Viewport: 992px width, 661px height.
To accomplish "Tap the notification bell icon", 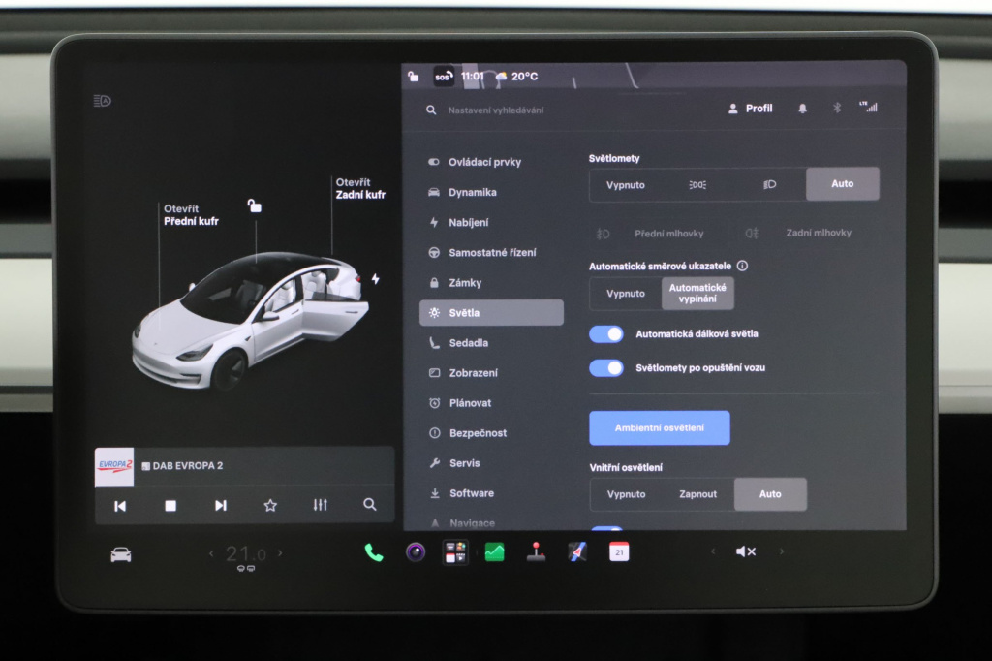I will click(x=802, y=109).
